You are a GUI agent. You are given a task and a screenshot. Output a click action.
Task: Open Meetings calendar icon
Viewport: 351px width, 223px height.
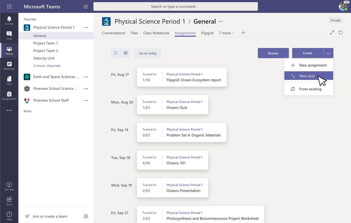(9, 66)
